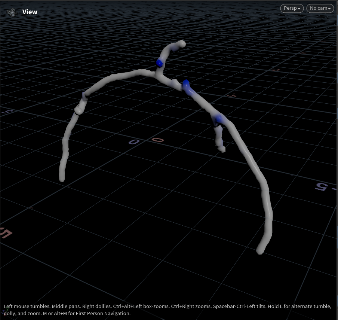The width and height of the screenshot is (338, 320).
Task: Open the No cam camera dropdown
Action: [320, 8]
